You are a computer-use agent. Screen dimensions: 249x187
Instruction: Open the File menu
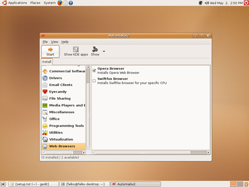point(45,42)
